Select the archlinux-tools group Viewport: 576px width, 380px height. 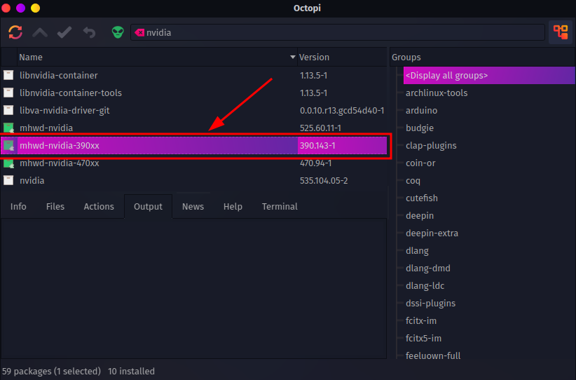pyautogui.click(x=437, y=93)
